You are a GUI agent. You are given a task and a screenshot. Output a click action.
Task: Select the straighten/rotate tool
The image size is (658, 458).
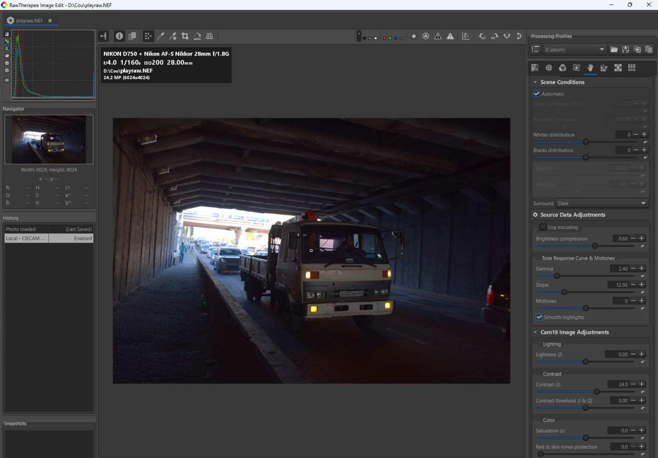click(x=197, y=36)
